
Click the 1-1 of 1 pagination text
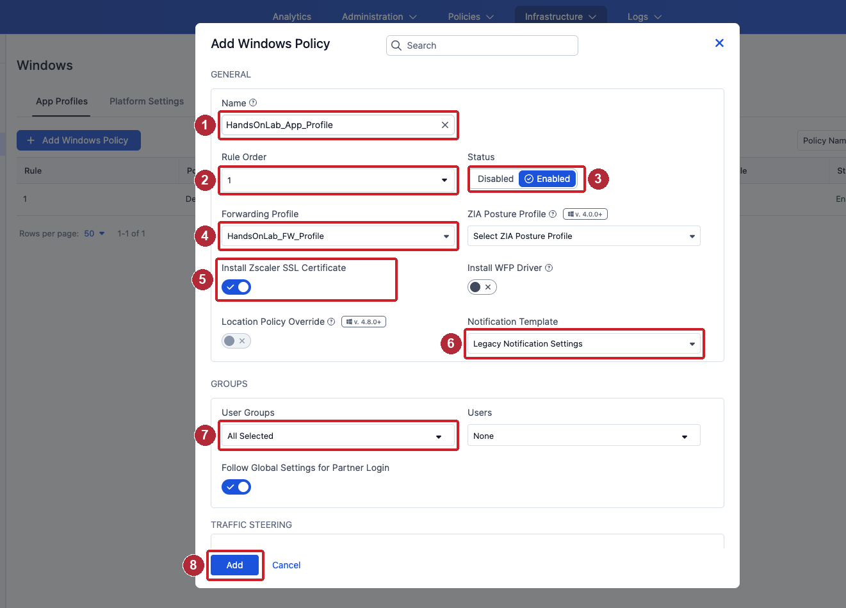[x=131, y=233]
